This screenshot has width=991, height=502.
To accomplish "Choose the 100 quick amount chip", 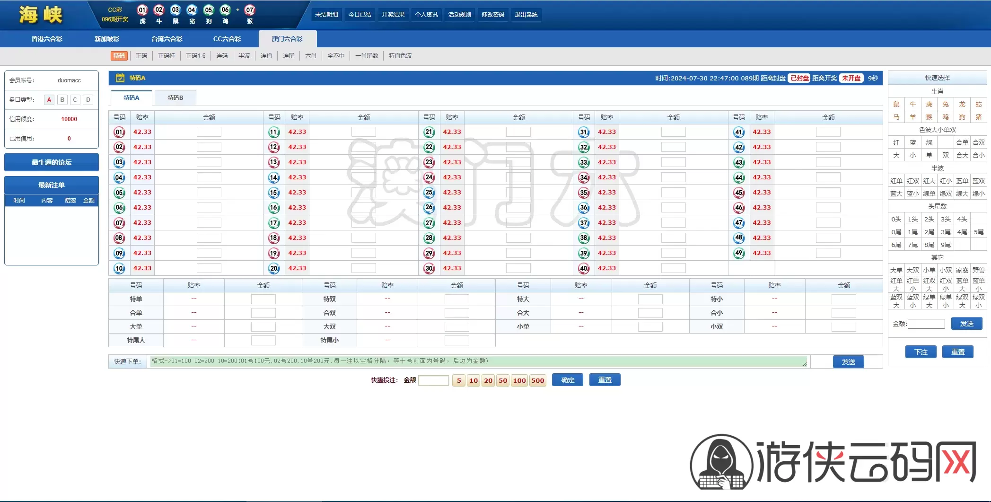I will point(519,380).
